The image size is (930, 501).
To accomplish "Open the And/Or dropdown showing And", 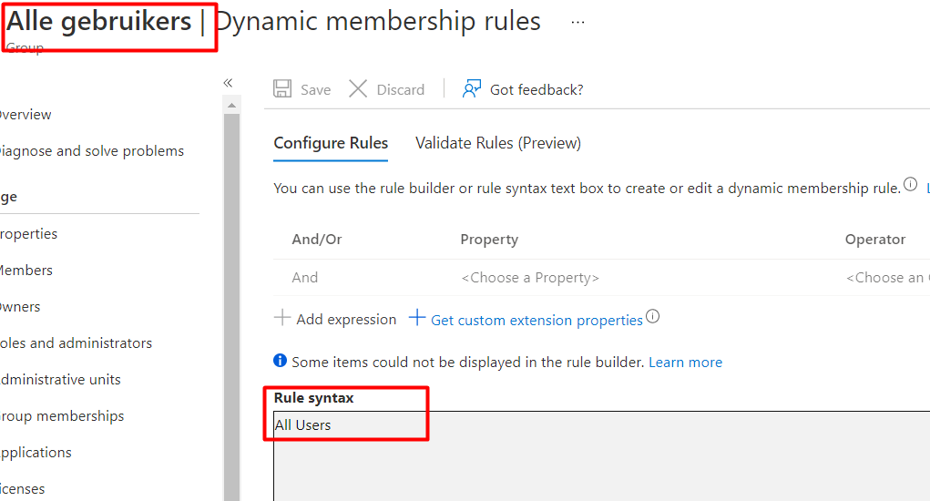I will 305,278.
